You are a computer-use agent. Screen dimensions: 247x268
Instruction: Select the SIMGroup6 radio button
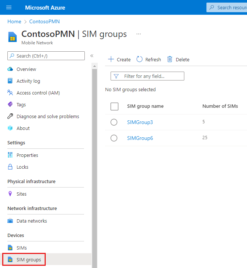coord(114,138)
